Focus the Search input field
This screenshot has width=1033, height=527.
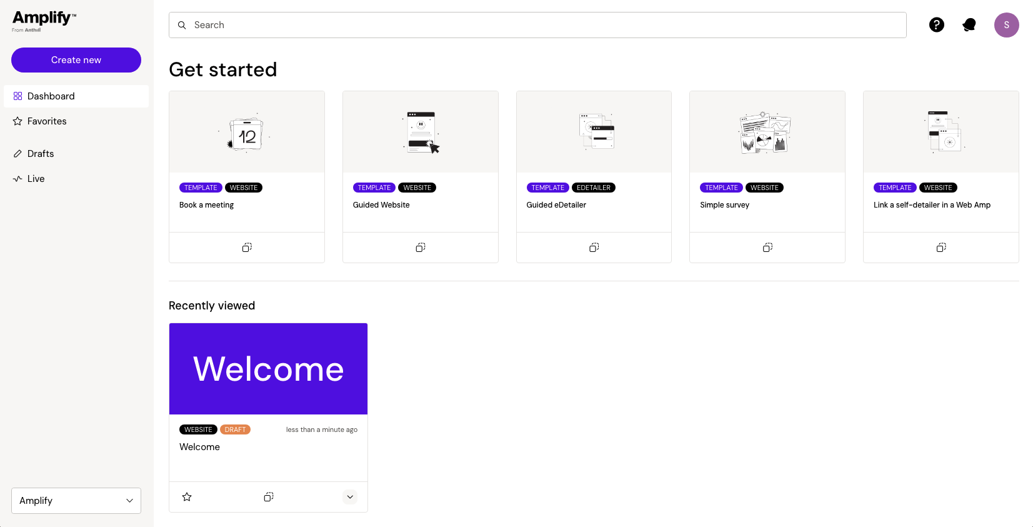pos(537,25)
